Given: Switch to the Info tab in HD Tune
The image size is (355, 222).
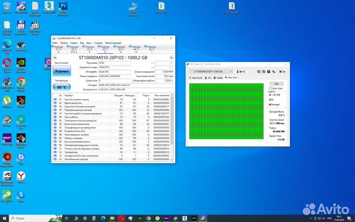Looking at the screenshot, I should click(x=208, y=78).
